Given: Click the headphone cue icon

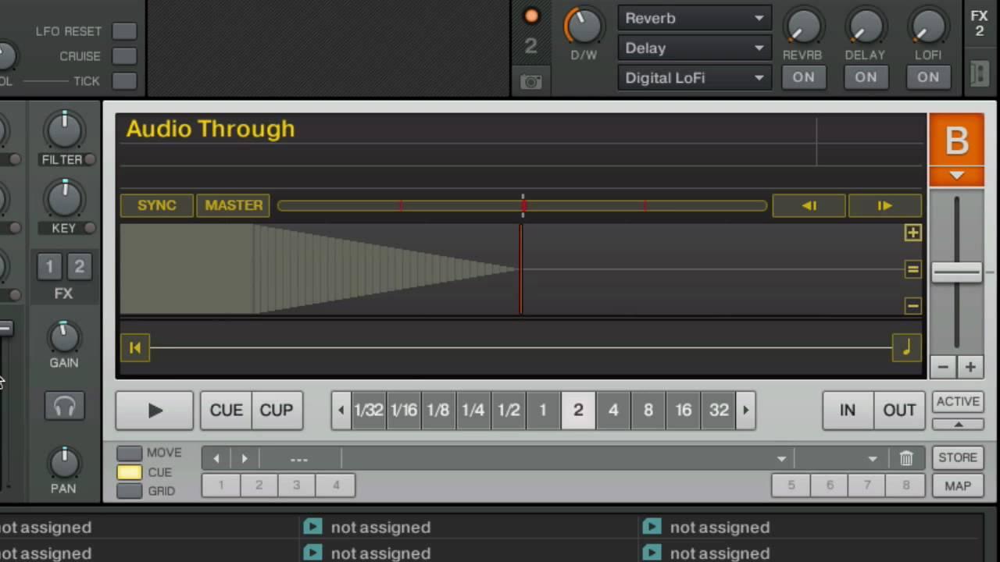Looking at the screenshot, I should click(x=64, y=406).
